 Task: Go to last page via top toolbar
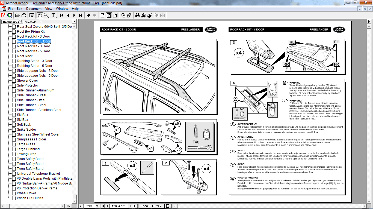pyautogui.click(x=81, y=15)
